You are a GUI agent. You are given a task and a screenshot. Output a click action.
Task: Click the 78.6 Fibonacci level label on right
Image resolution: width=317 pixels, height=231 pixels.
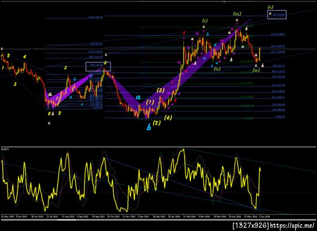point(278,77)
